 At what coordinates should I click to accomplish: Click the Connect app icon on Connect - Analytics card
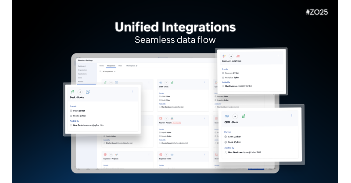(x=224, y=56)
